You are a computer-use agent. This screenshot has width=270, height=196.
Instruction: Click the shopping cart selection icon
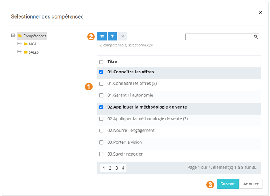click(102, 36)
